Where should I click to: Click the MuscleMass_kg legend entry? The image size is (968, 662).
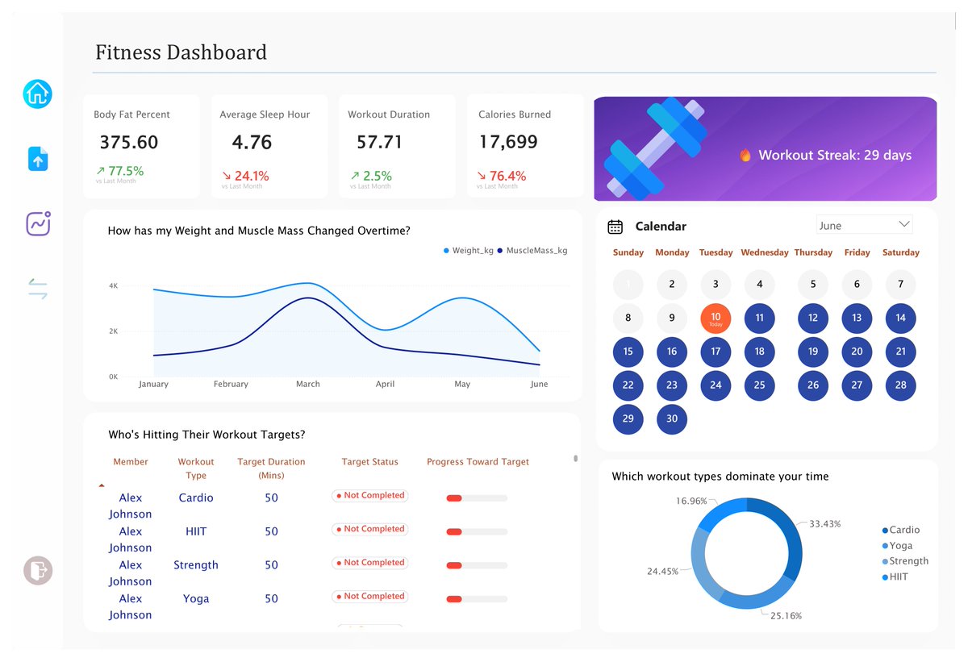click(532, 251)
